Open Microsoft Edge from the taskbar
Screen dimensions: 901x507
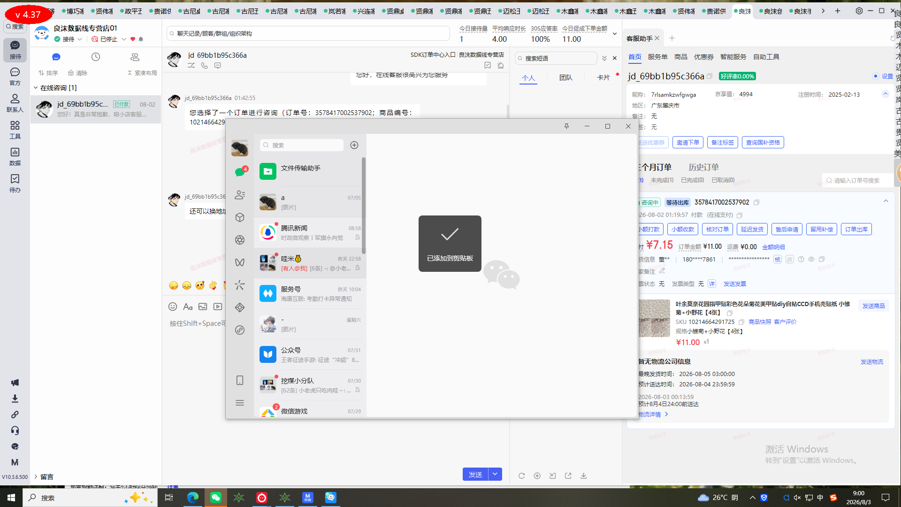tap(192, 498)
